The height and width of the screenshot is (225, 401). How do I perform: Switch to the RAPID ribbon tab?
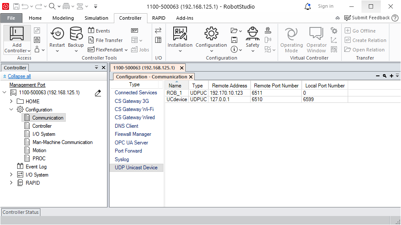pos(159,18)
